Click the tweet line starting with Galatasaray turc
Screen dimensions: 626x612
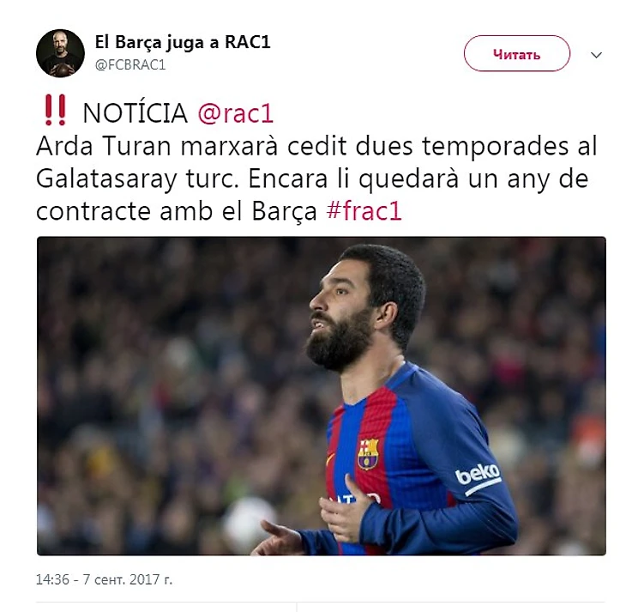(312, 179)
